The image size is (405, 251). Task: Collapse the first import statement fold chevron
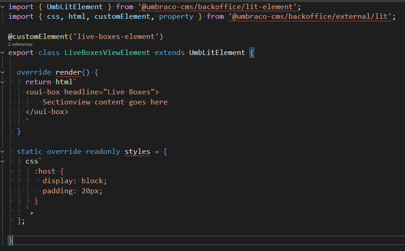3,7
